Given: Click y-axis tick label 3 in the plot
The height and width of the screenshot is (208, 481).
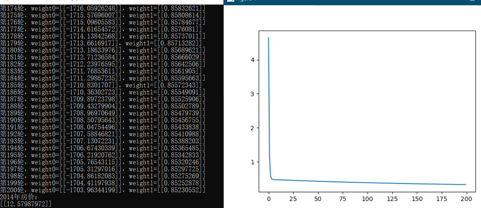Looking at the screenshot, I should tap(252, 94).
